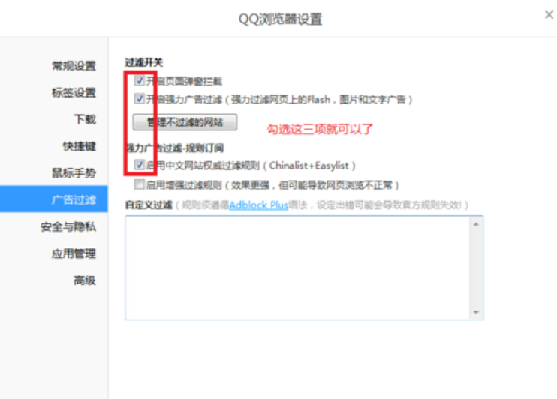Uncheck 开启强力广告过滤 checkbox
Viewport: 557px width, 399px height.
140,98
